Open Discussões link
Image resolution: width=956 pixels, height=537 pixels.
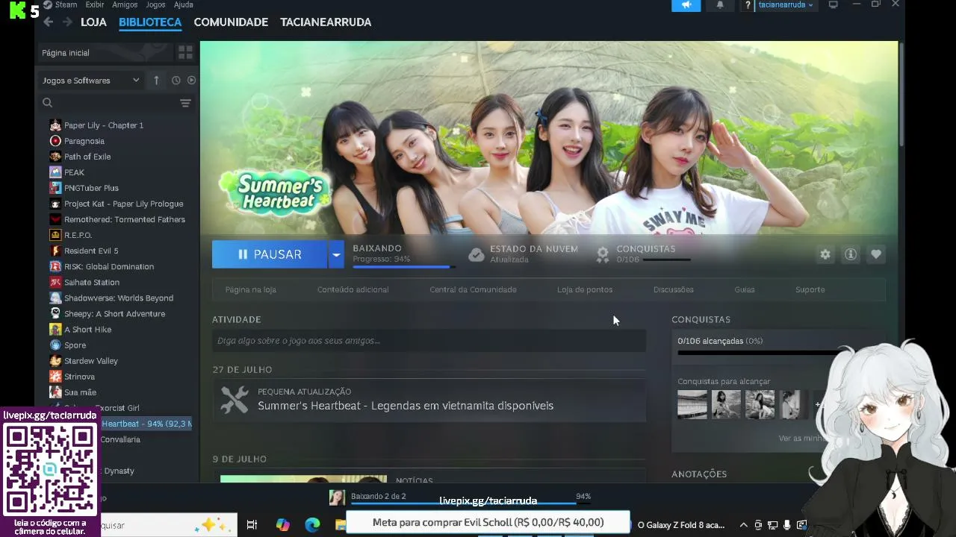point(674,289)
